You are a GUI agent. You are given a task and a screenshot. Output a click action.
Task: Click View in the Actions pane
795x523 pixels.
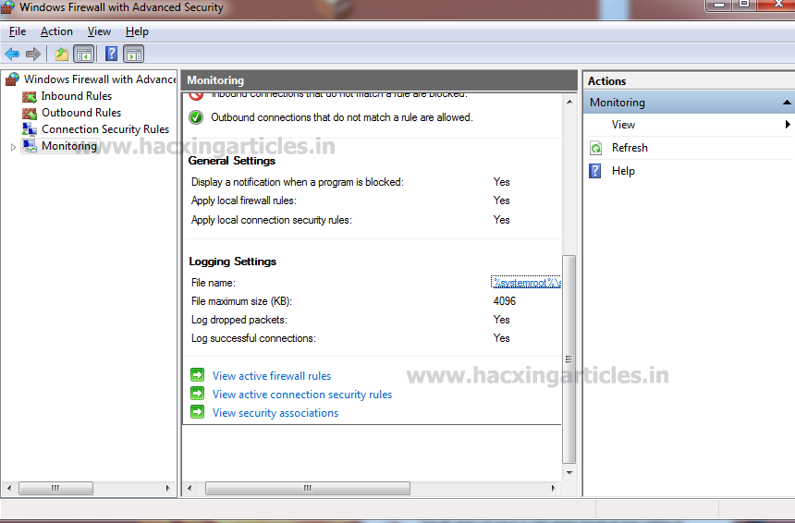click(x=623, y=124)
